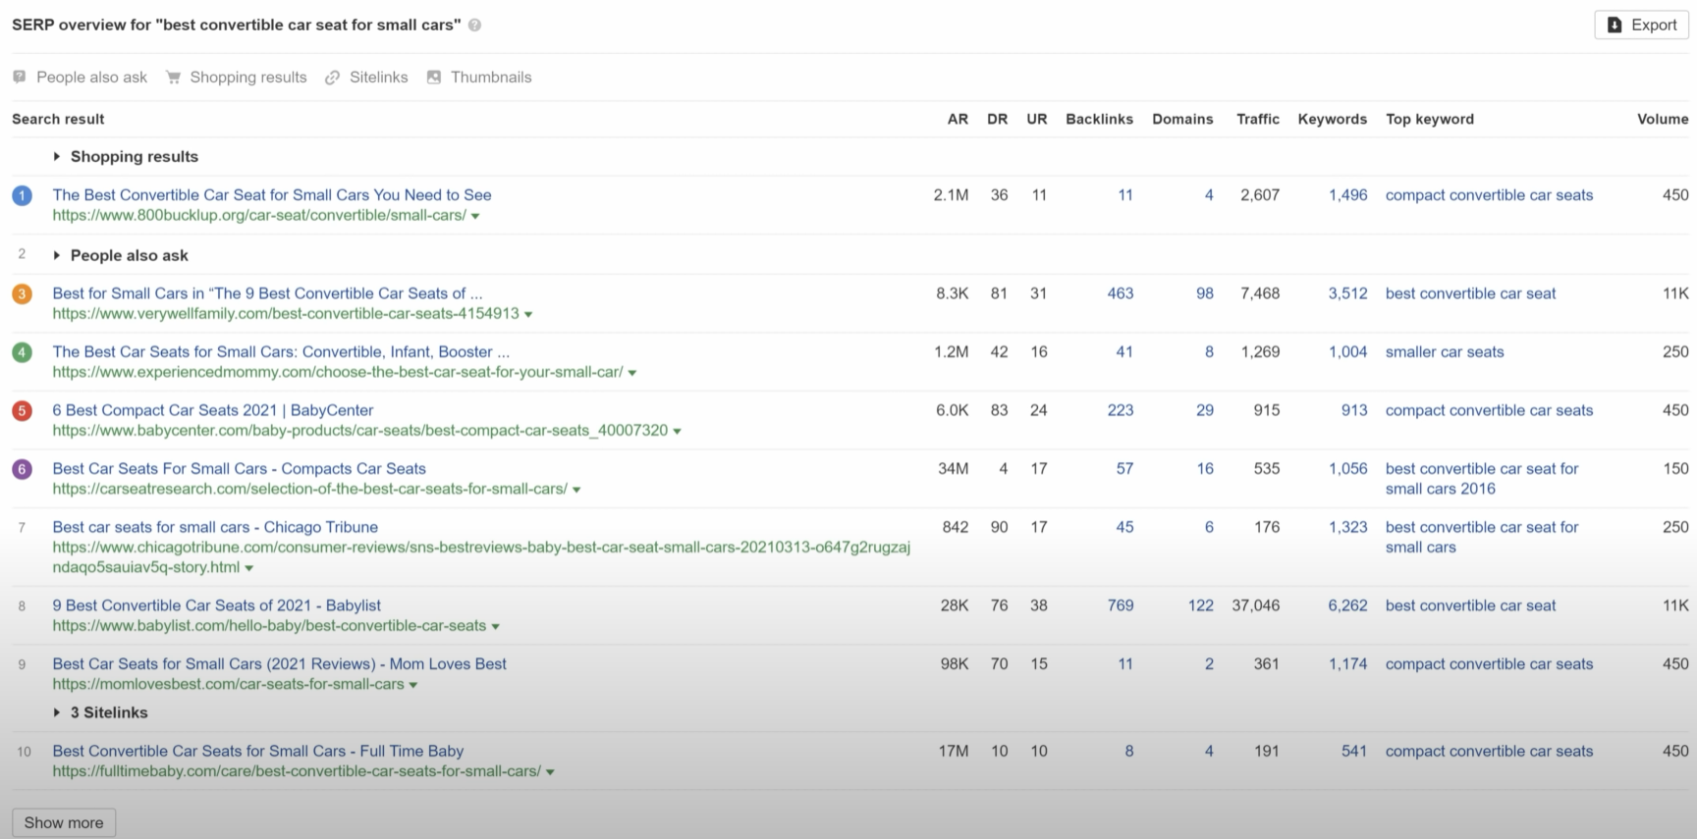Click the UR column header
1697x839 pixels.
click(x=1037, y=119)
